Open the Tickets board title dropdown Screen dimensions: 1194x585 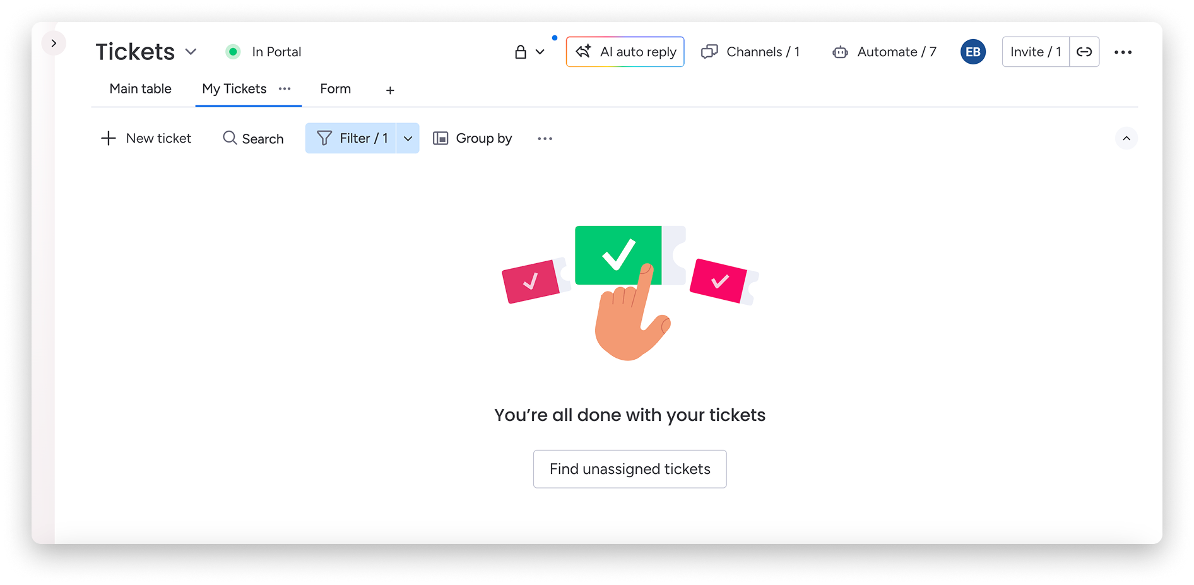pos(191,52)
